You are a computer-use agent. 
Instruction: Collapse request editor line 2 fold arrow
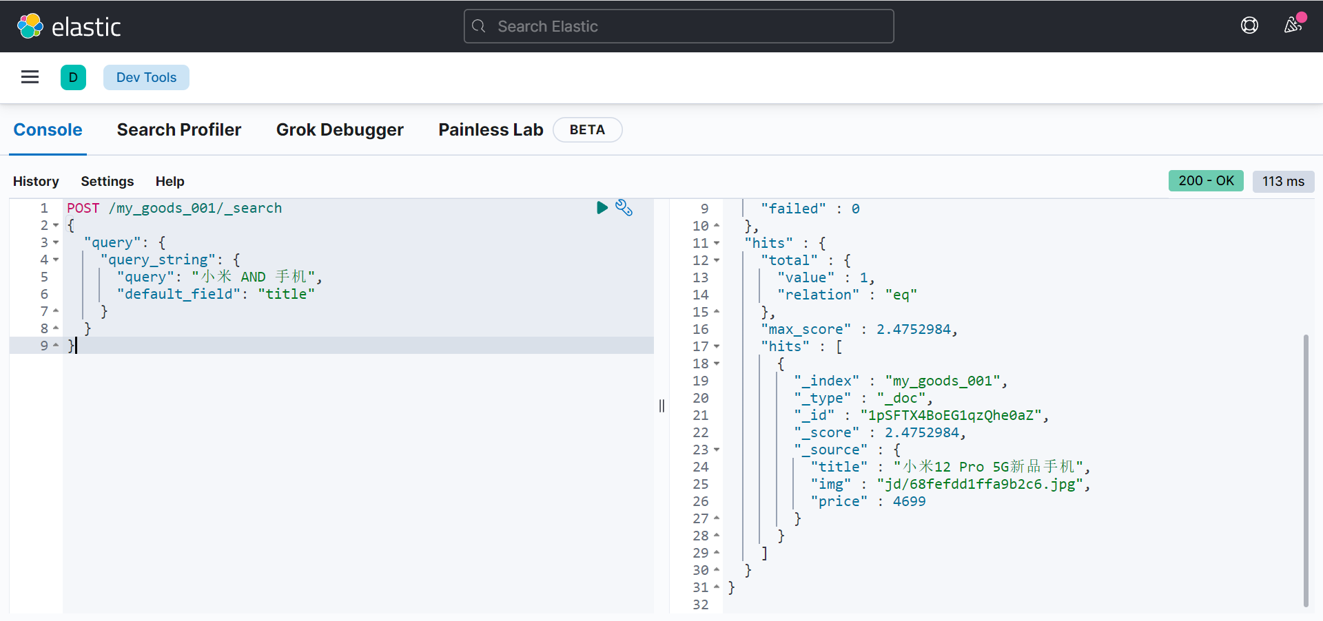point(56,225)
